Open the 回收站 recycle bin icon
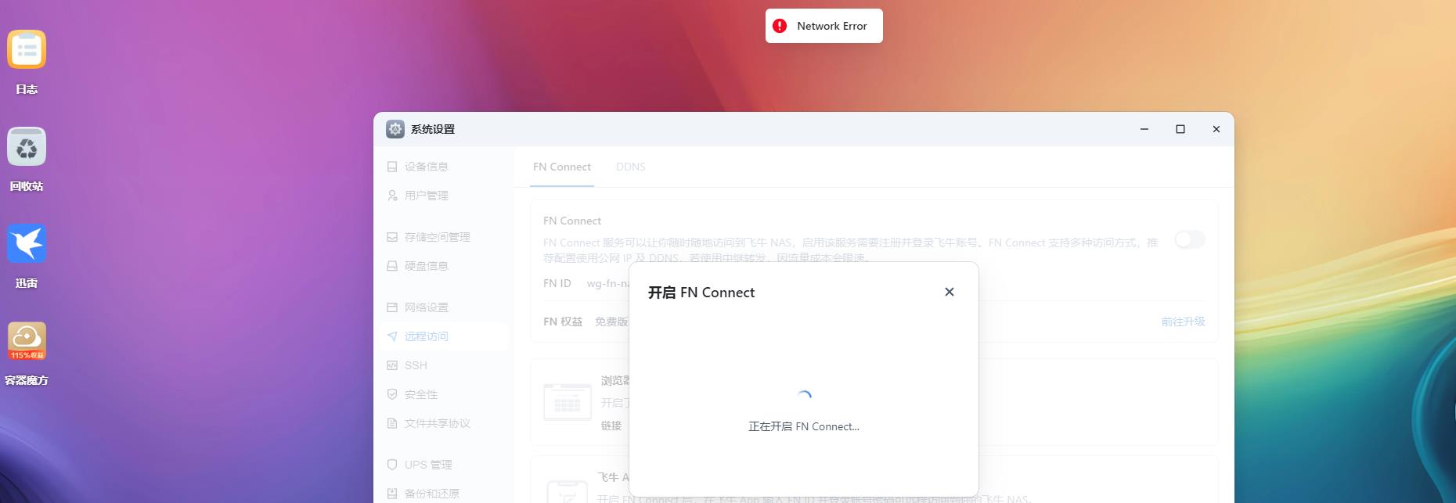The width and height of the screenshot is (1456, 503). click(27, 147)
